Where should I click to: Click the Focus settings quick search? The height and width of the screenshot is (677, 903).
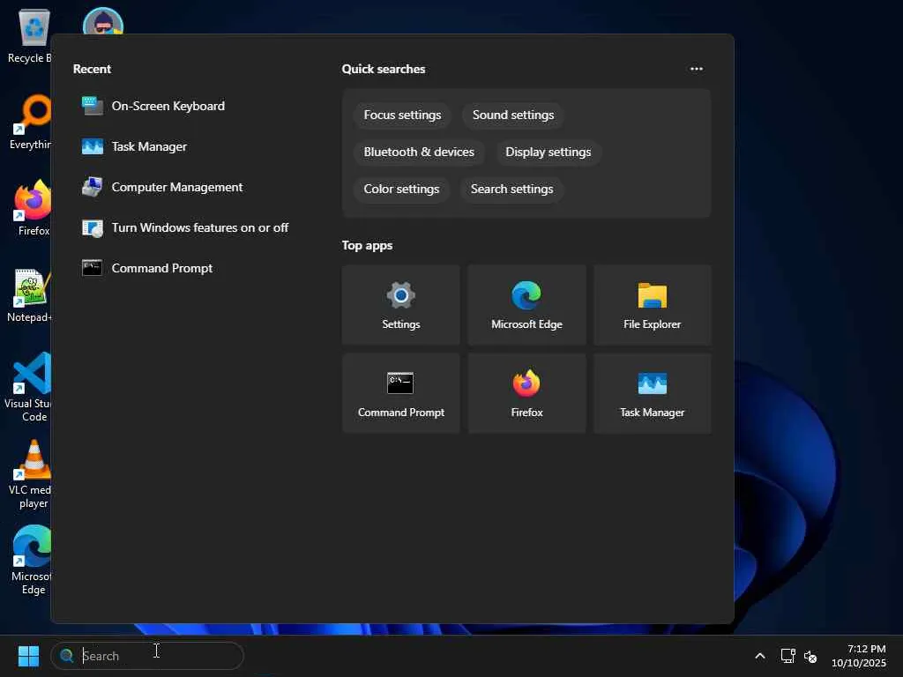[x=402, y=115]
